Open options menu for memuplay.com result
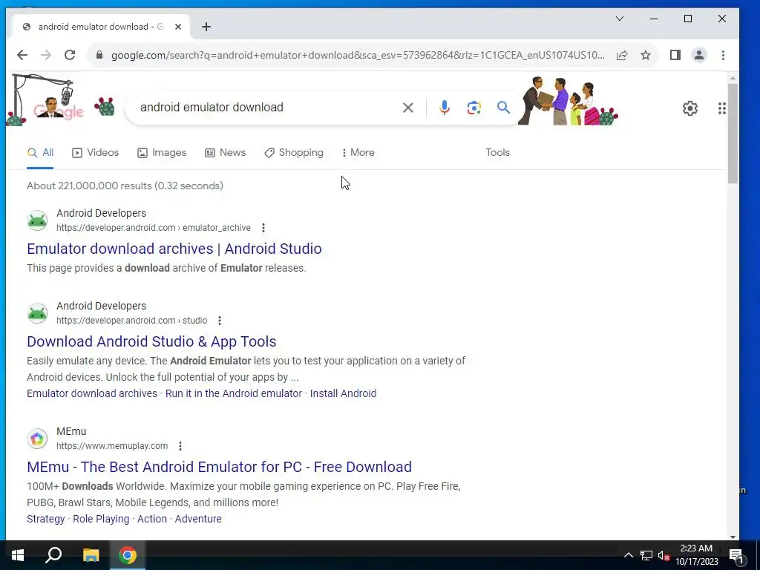The height and width of the screenshot is (570, 760). 180,446
